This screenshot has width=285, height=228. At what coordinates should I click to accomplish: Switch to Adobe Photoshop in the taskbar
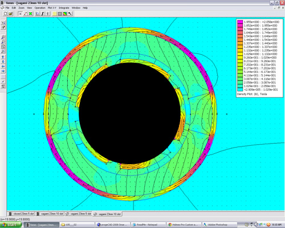[215, 225]
